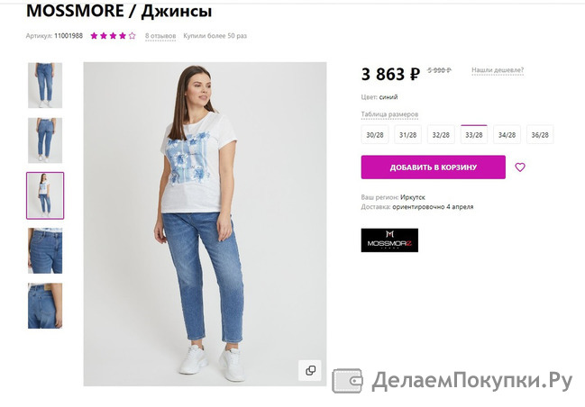The image size is (585, 407).
Task: View fifth thumbnail of back pocket closeup
Action: 45,305
